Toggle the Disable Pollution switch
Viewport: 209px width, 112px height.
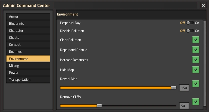coord(190,31)
